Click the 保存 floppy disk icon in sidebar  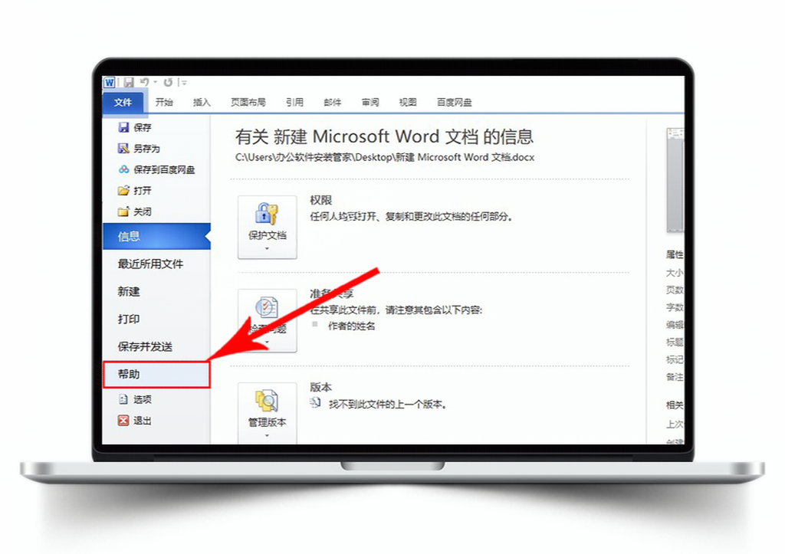point(123,127)
